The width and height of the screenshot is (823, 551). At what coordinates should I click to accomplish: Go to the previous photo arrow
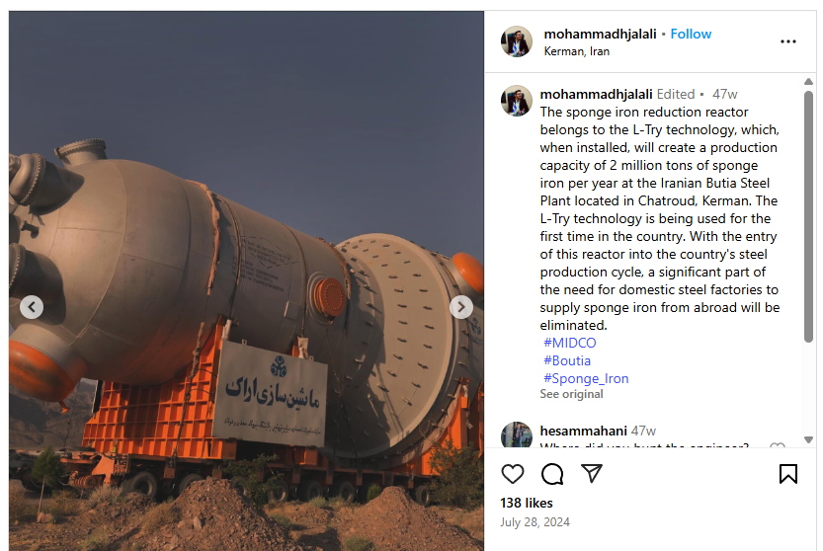click(32, 307)
